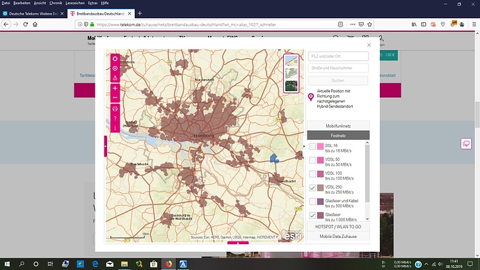Switch to Deutsche Telekom: Weitere tab
The width and height of the screenshot is (480, 270).
[x=33, y=14]
